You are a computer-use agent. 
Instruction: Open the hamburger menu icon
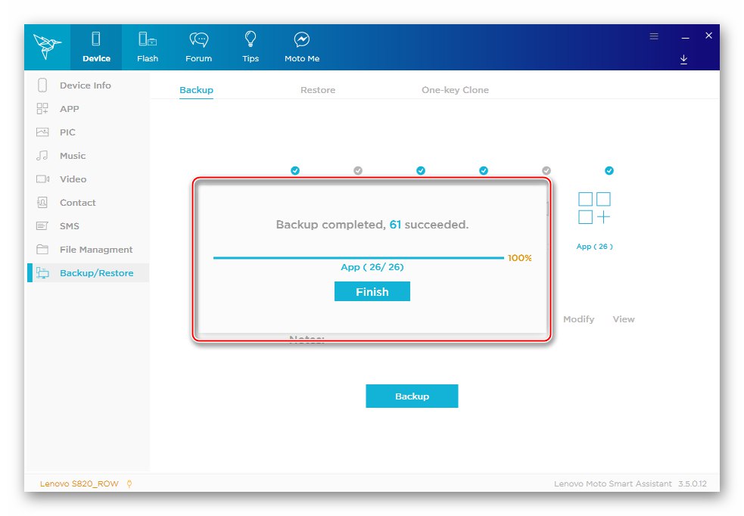[x=654, y=36]
